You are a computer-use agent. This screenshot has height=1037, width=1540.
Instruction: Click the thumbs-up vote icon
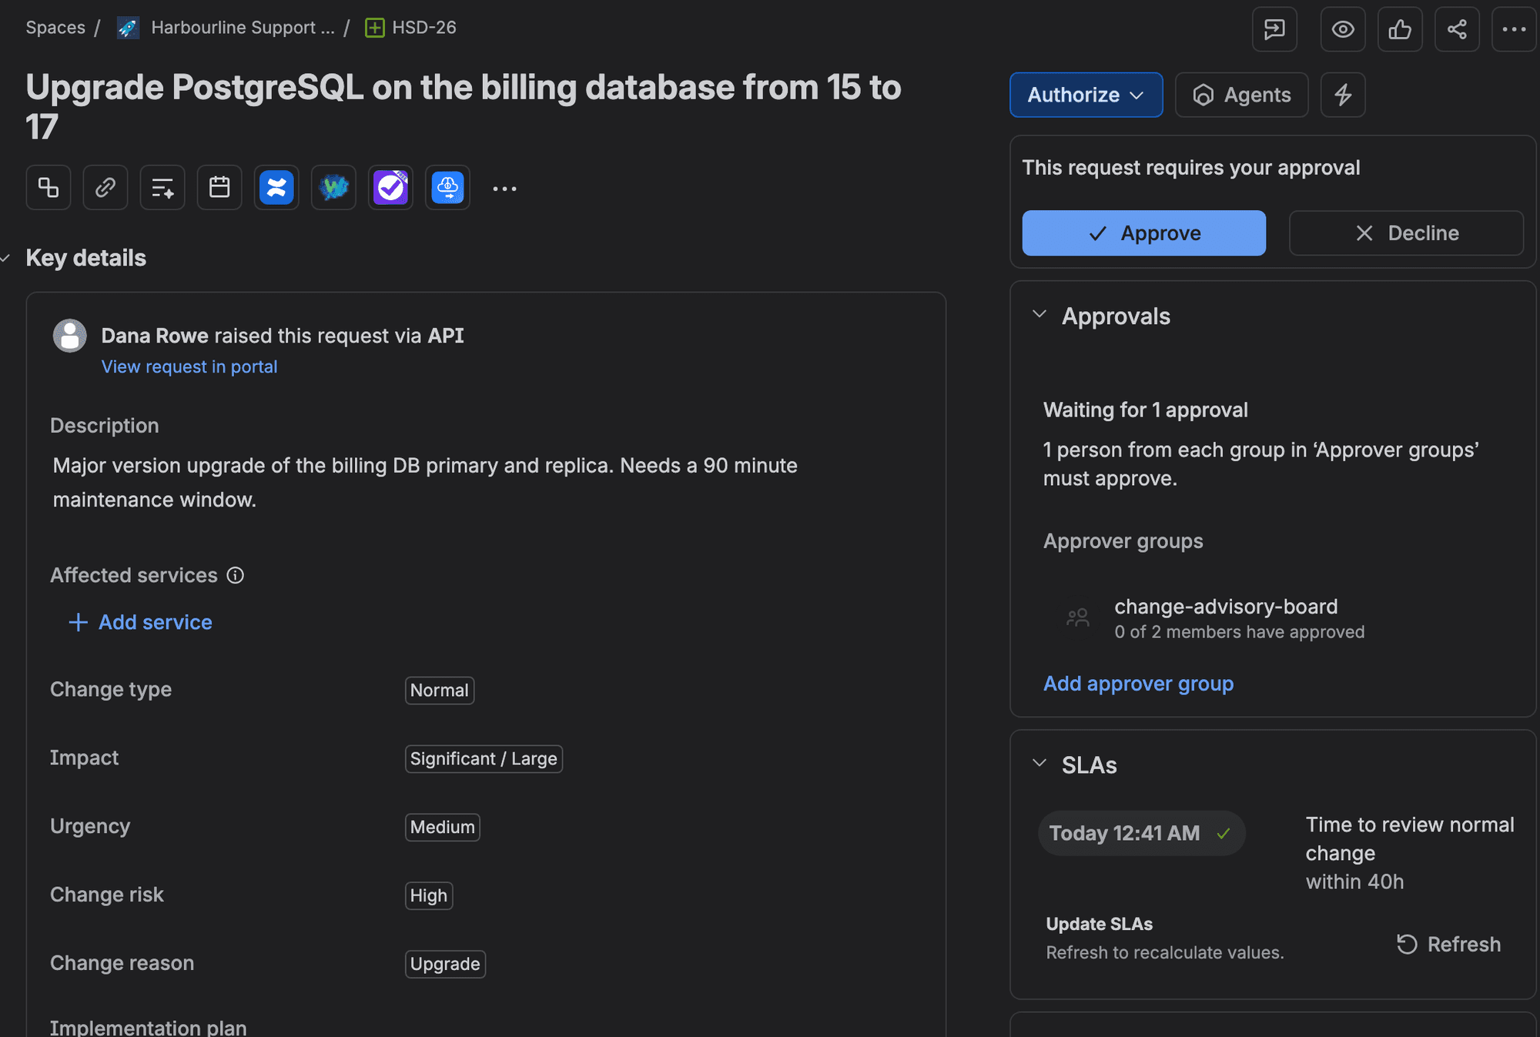pos(1400,29)
